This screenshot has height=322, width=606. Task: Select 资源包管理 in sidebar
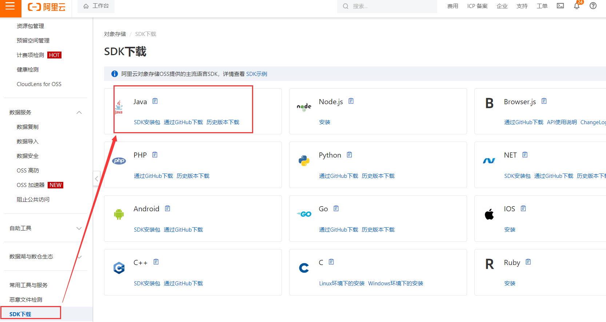pyautogui.click(x=30, y=26)
